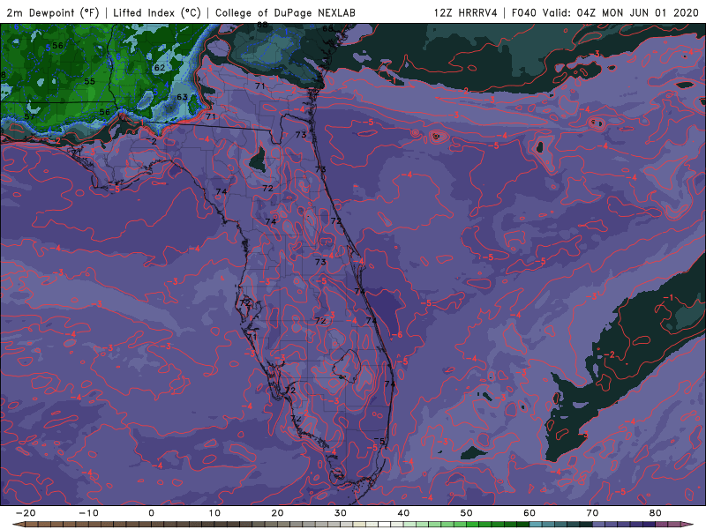This screenshot has height=529, width=706.
Task: Click the '57' dewpoint value on map
Action: (x=30, y=116)
